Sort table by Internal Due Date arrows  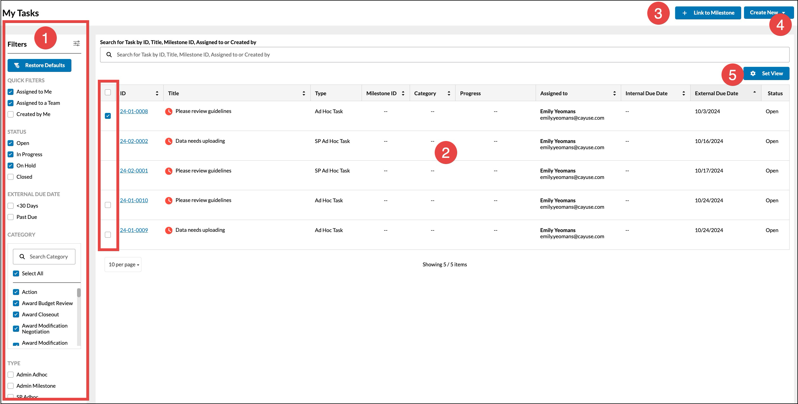(x=684, y=93)
